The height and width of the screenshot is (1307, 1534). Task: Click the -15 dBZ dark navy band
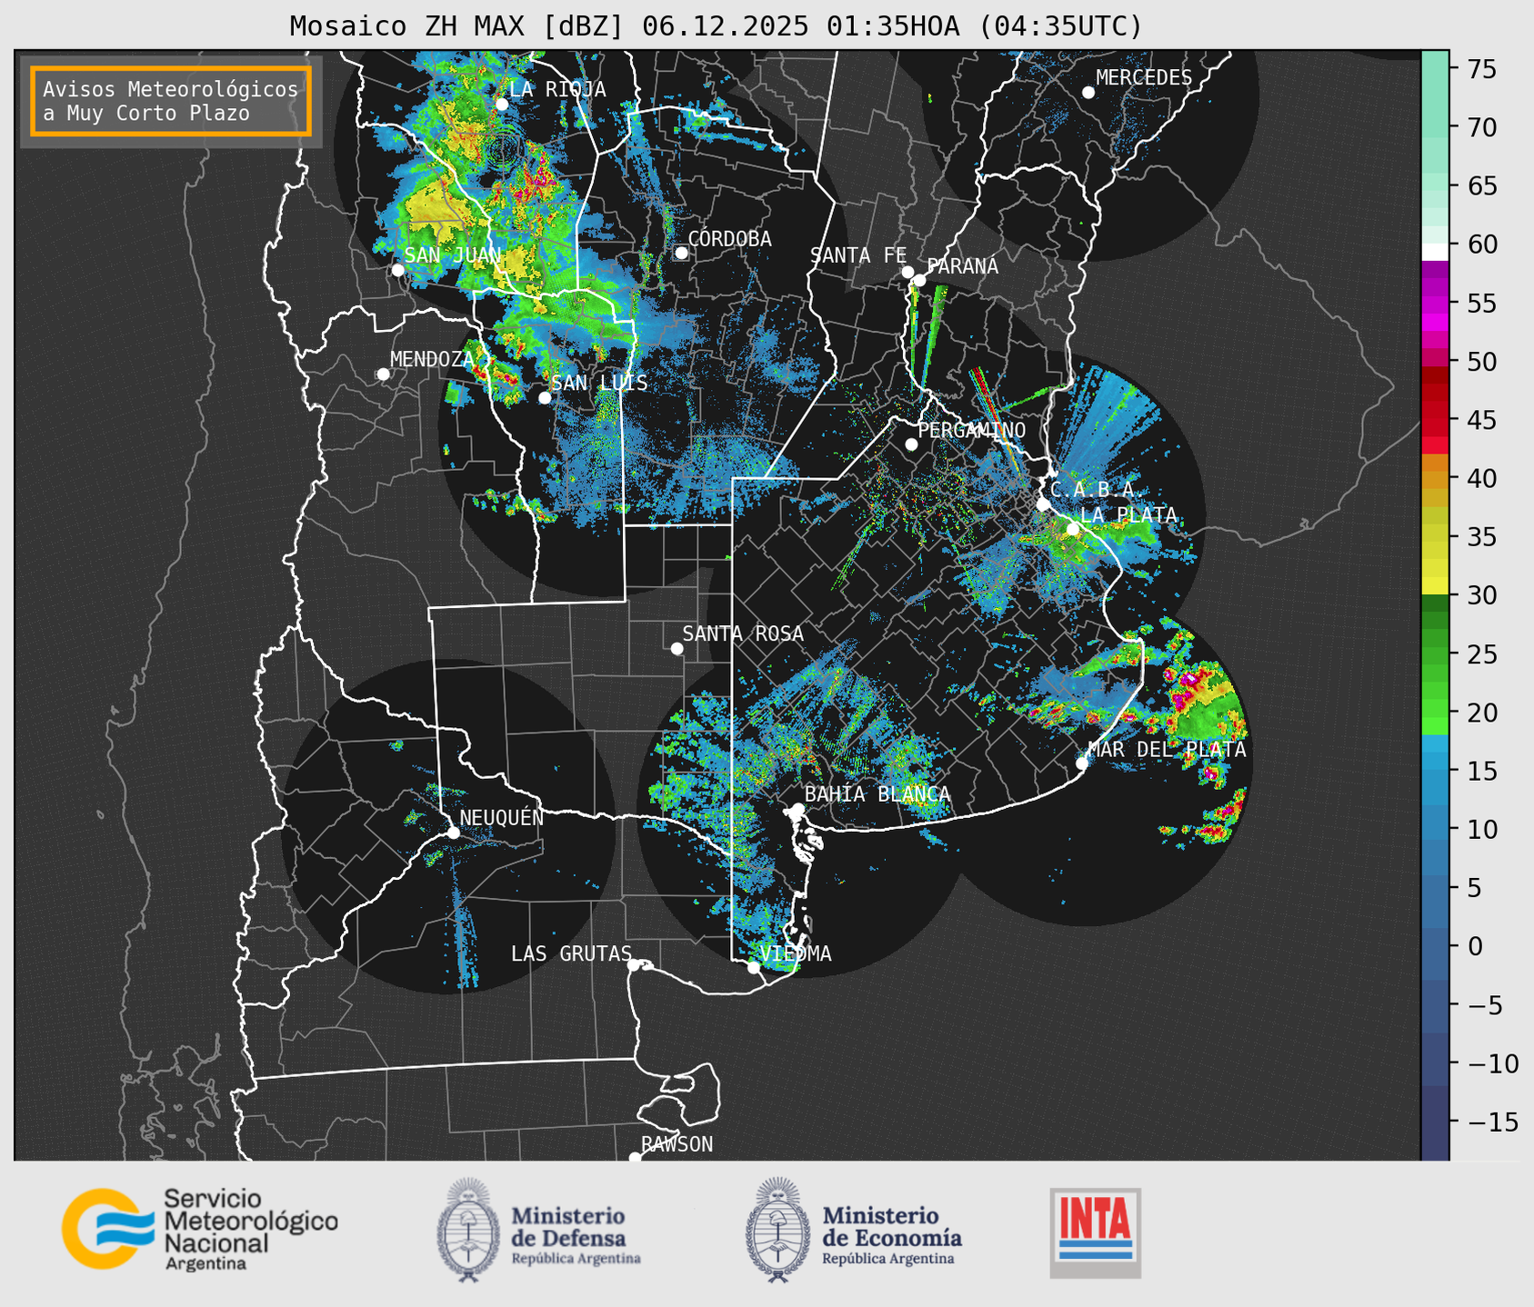pos(1435,1122)
